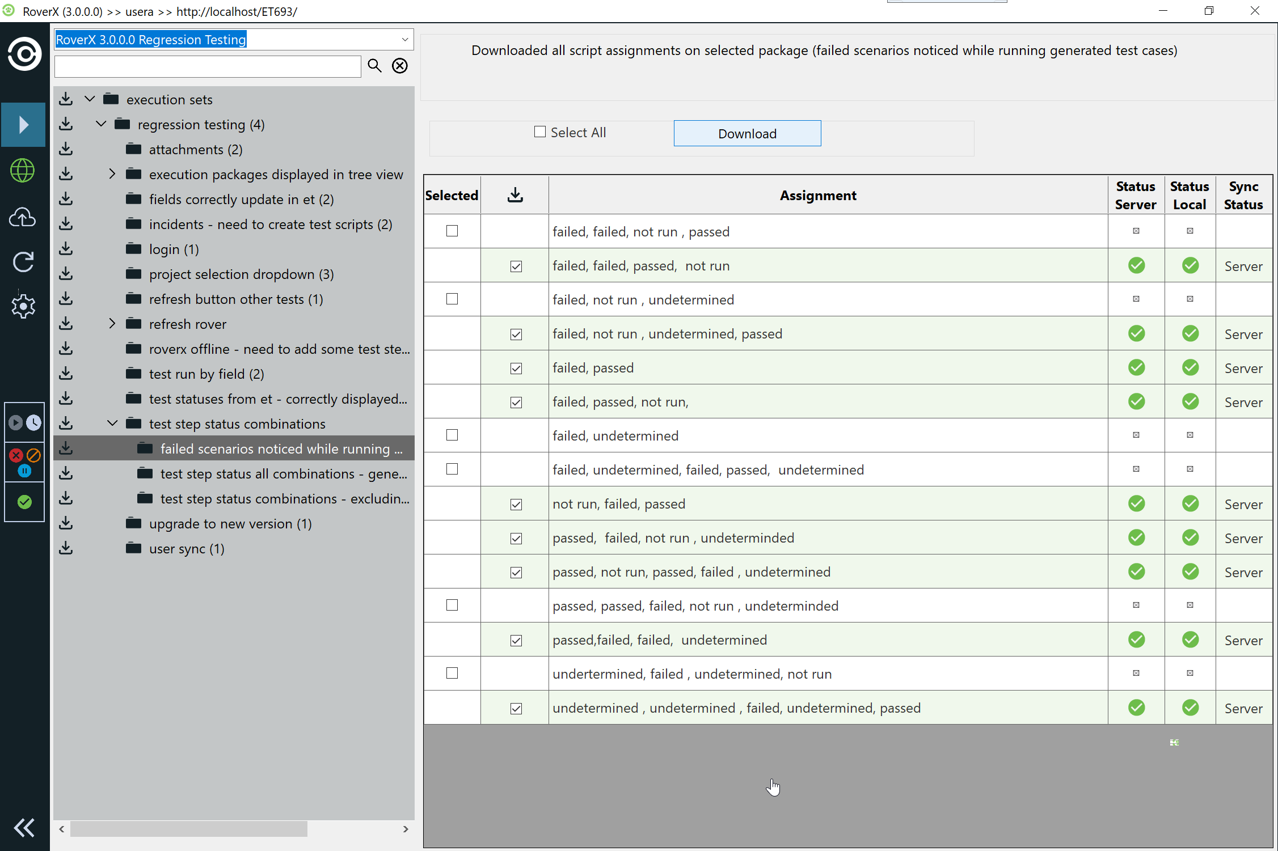Expand the 'refresh rover' folder
The width and height of the screenshot is (1278, 851).
(112, 324)
